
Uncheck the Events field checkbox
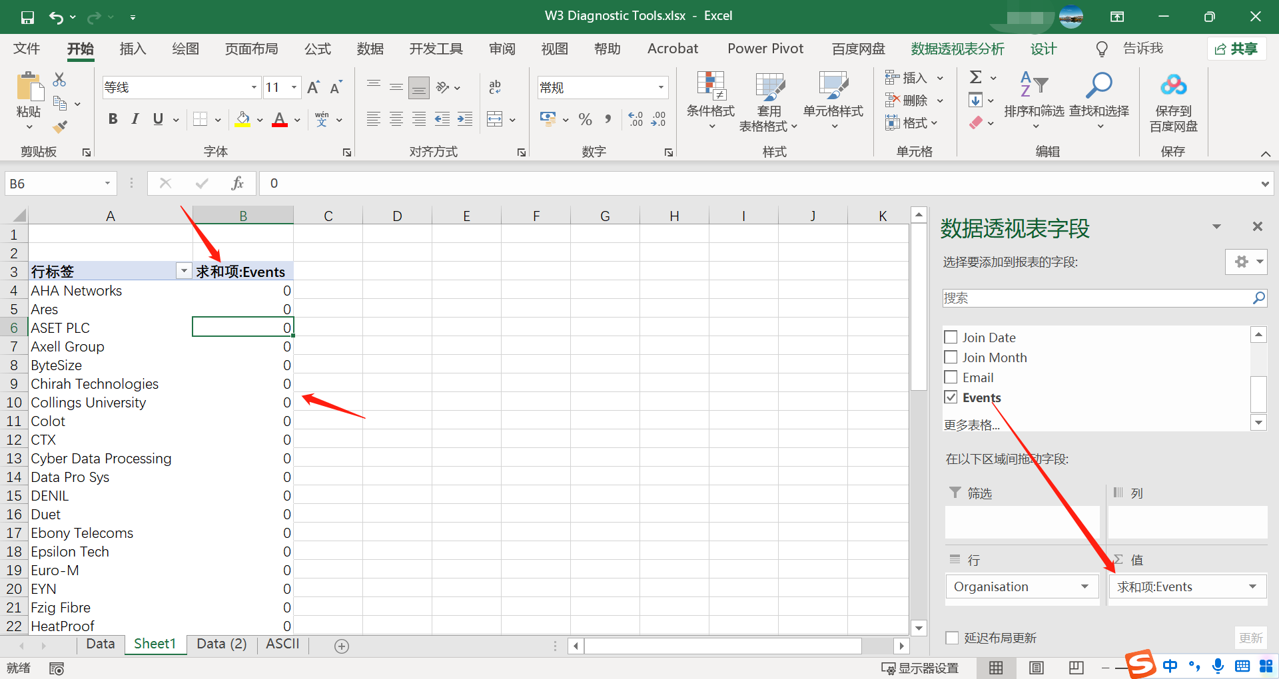pyautogui.click(x=951, y=397)
